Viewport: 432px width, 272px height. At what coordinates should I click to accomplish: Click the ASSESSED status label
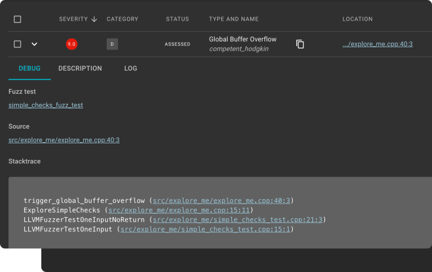pos(177,44)
